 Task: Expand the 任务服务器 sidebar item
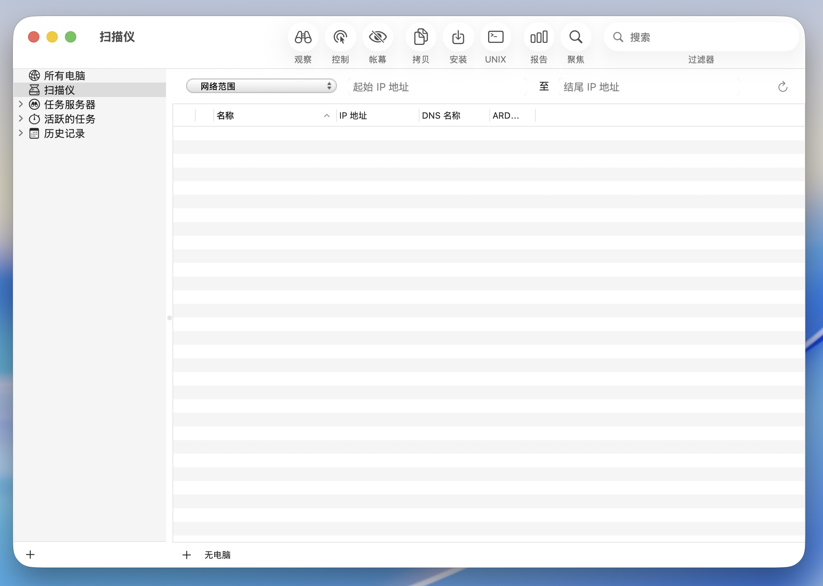[x=21, y=104]
